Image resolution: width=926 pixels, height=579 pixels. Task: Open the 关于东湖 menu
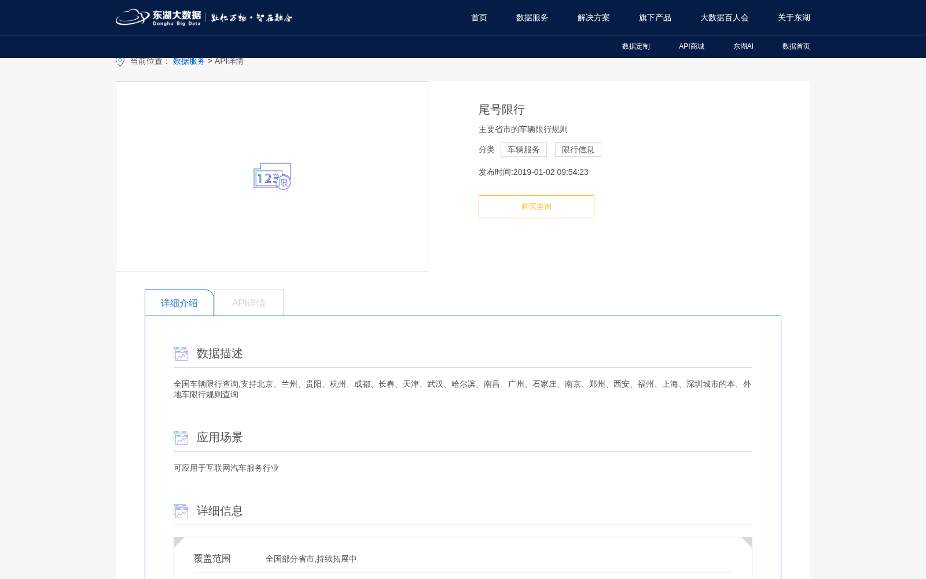[x=794, y=17]
